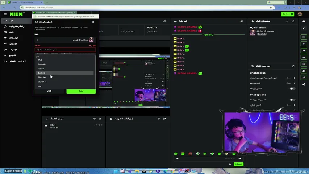Click the wrench widget icon in right rail
Image resolution: width=309 pixels, height=174 pixels.
304,78
